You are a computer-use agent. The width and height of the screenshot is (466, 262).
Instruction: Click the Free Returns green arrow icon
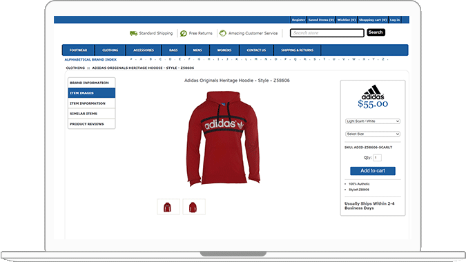(x=184, y=33)
